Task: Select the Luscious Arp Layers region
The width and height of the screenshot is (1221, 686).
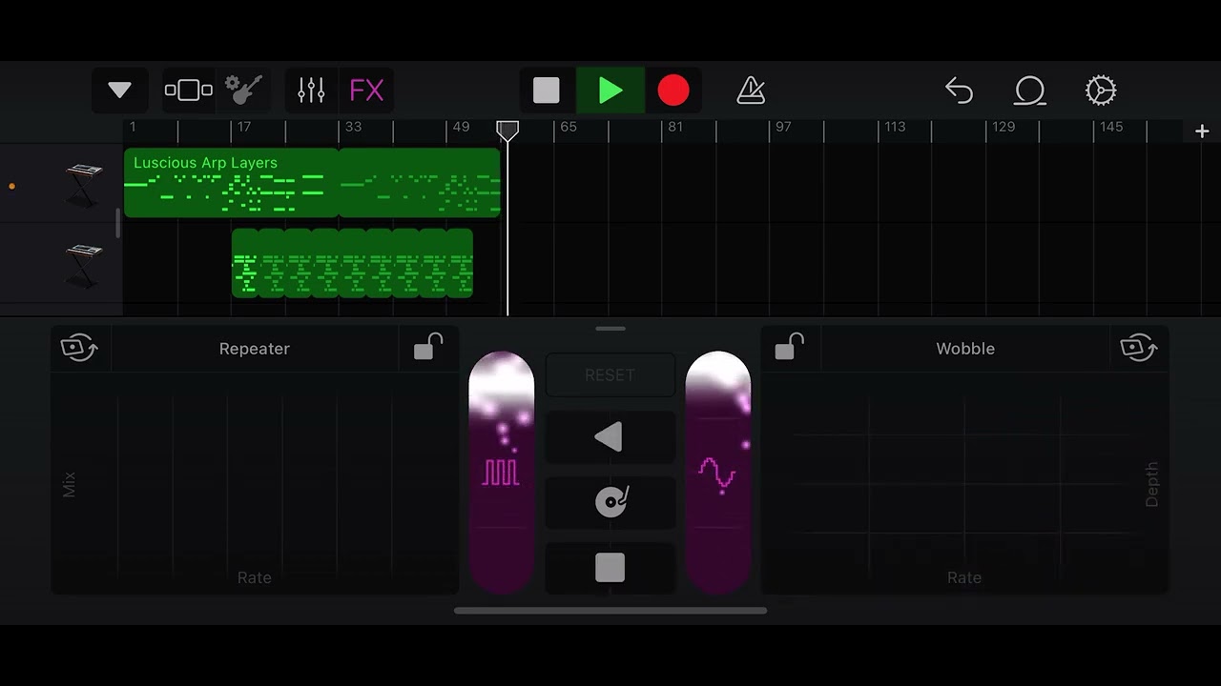Action: click(312, 183)
